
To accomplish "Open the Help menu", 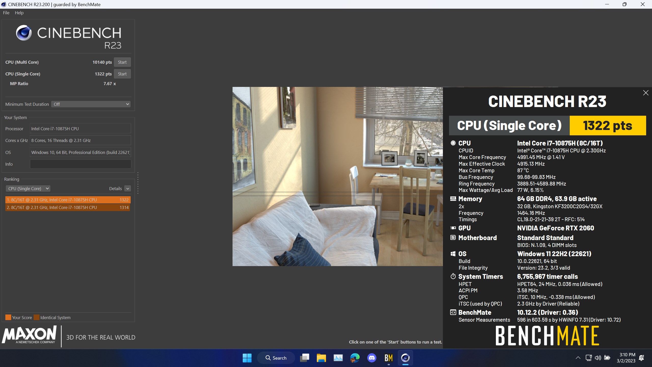I will (19, 13).
